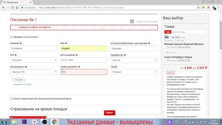
Task: Click the Пассажир № 1 heading
Action: tap(23, 20)
